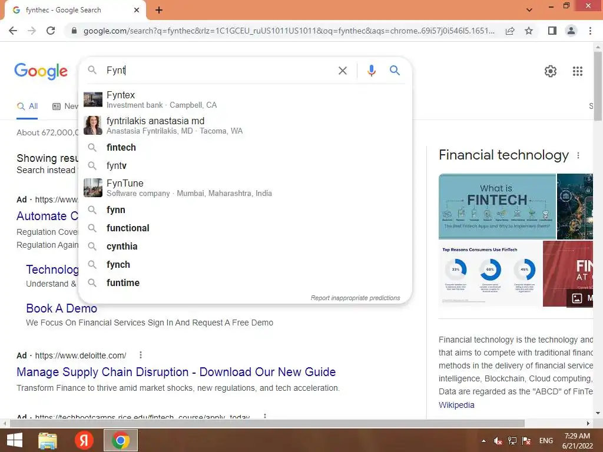Click the Chrome taskbar icon
Screen dimensions: 603x452
(120, 440)
